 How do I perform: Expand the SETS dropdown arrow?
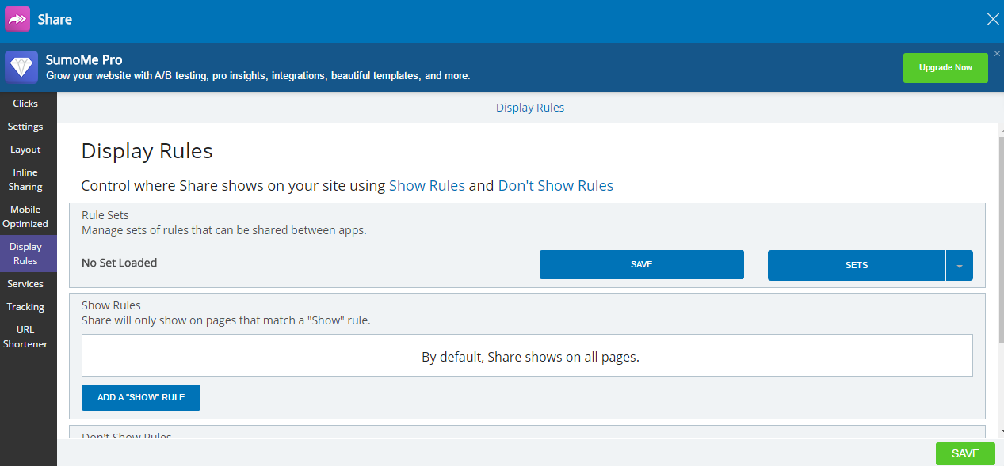click(x=960, y=266)
